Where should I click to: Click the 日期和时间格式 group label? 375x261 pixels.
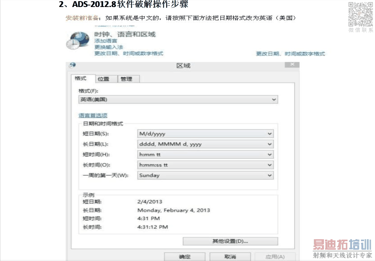pyautogui.click(x=103, y=124)
